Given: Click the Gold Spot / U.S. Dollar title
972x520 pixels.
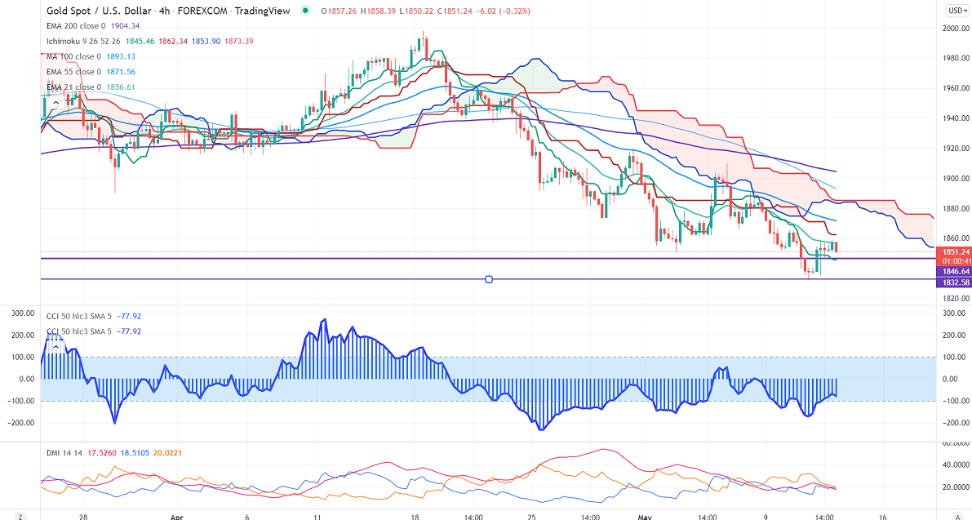Looking at the screenshot, I should point(99,11).
